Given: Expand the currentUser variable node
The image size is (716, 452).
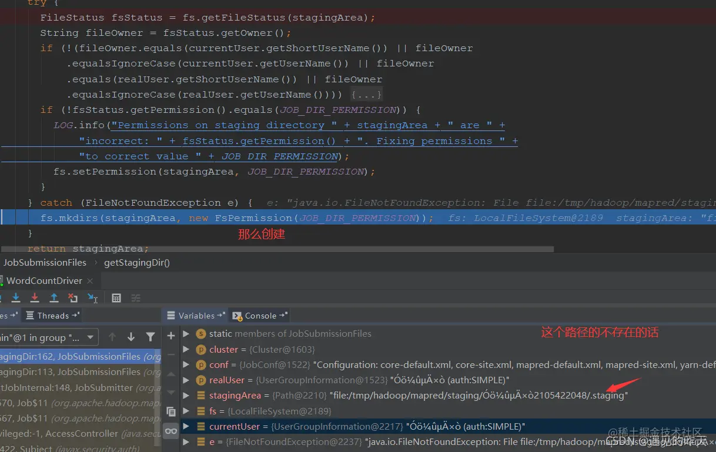Looking at the screenshot, I should [x=186, y=426].
